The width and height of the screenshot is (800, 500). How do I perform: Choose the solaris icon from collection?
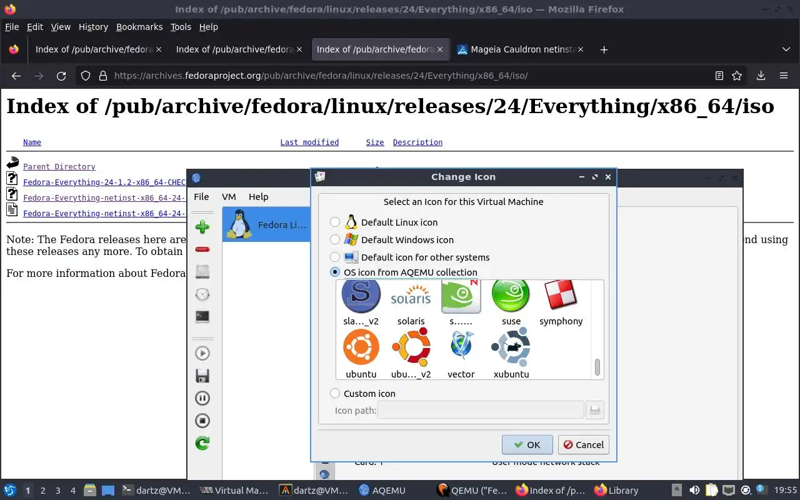pyautogui.click(x=411, y=302)
